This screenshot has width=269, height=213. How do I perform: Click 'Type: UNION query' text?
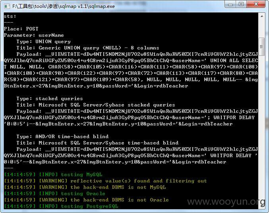[x=43, y=42]
